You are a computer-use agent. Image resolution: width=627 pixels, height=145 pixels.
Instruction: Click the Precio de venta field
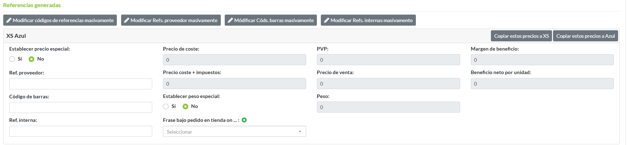(x=388, y=84)
